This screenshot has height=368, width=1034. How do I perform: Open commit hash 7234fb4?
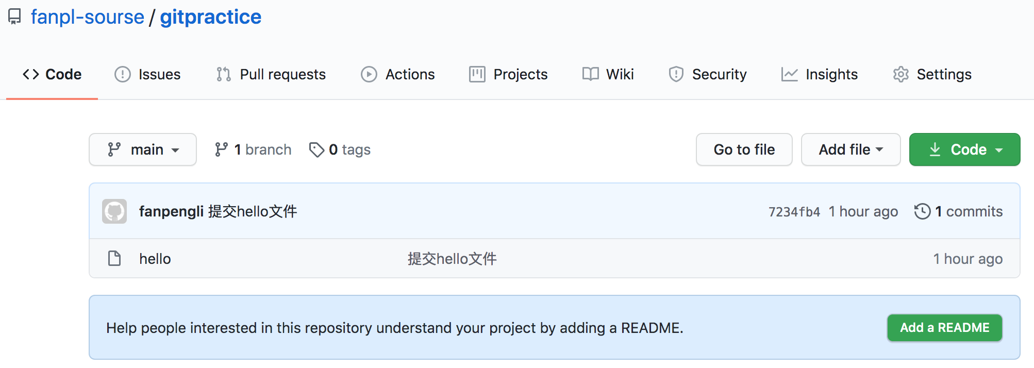[794, 212]
